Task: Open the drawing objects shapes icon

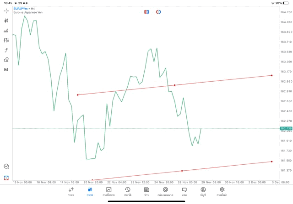Action: (x=6, y=60)
